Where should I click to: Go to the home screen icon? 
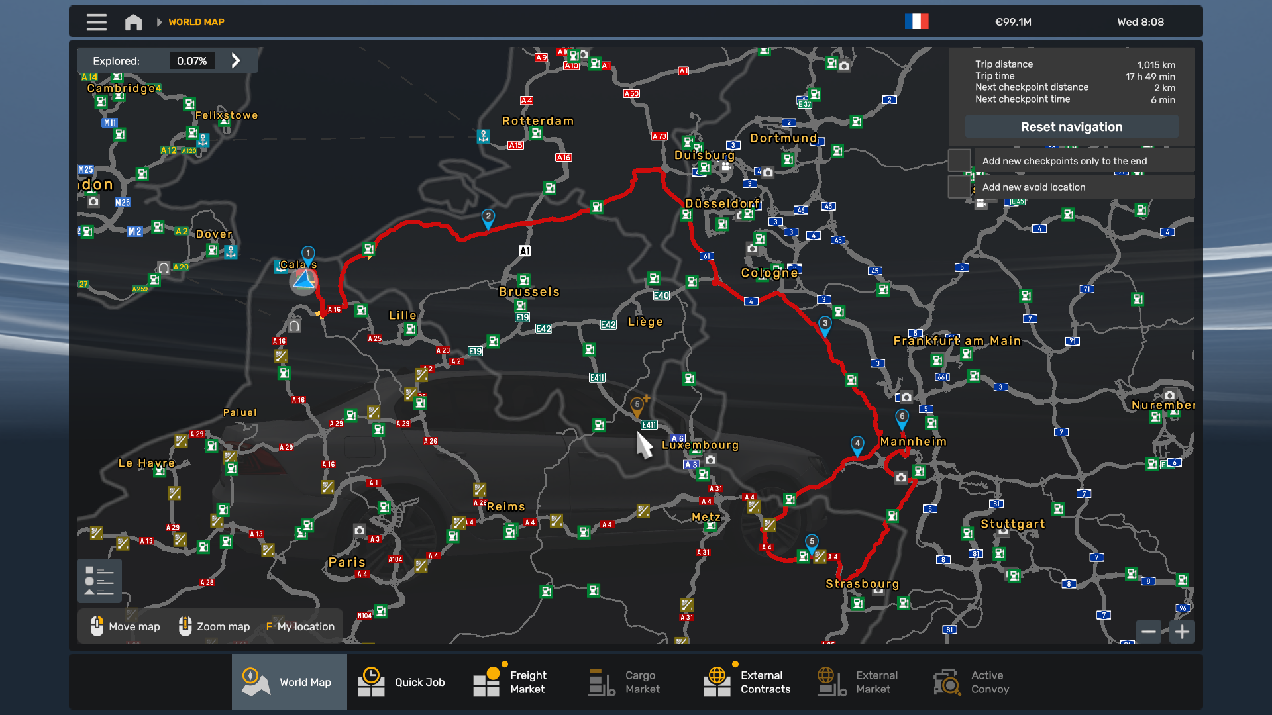[x=133, y=22]
